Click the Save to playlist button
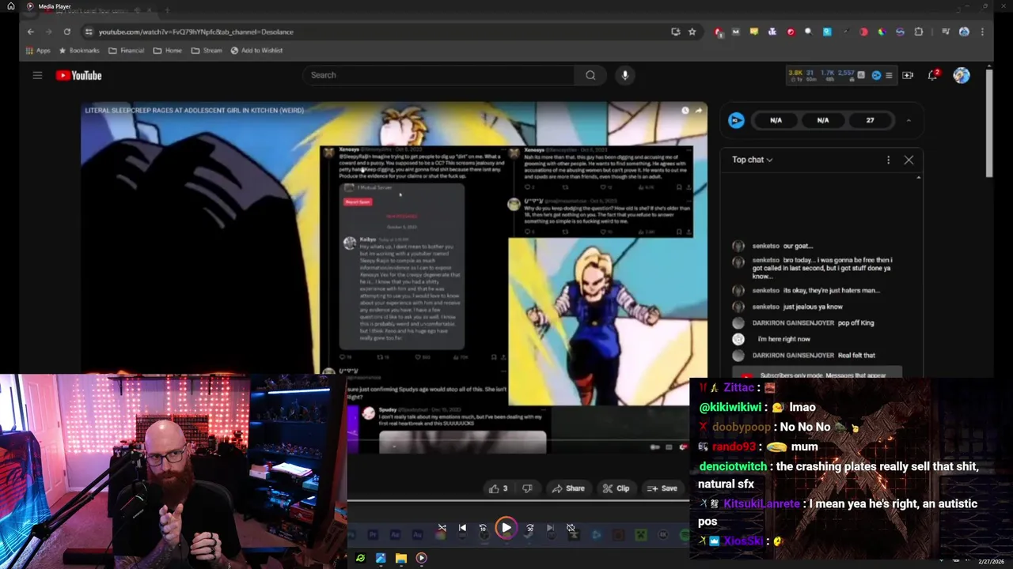 [x=662, y=488]
